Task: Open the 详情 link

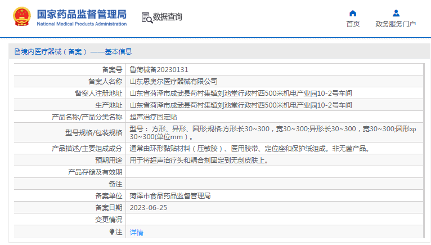Action: pos(136,233)
